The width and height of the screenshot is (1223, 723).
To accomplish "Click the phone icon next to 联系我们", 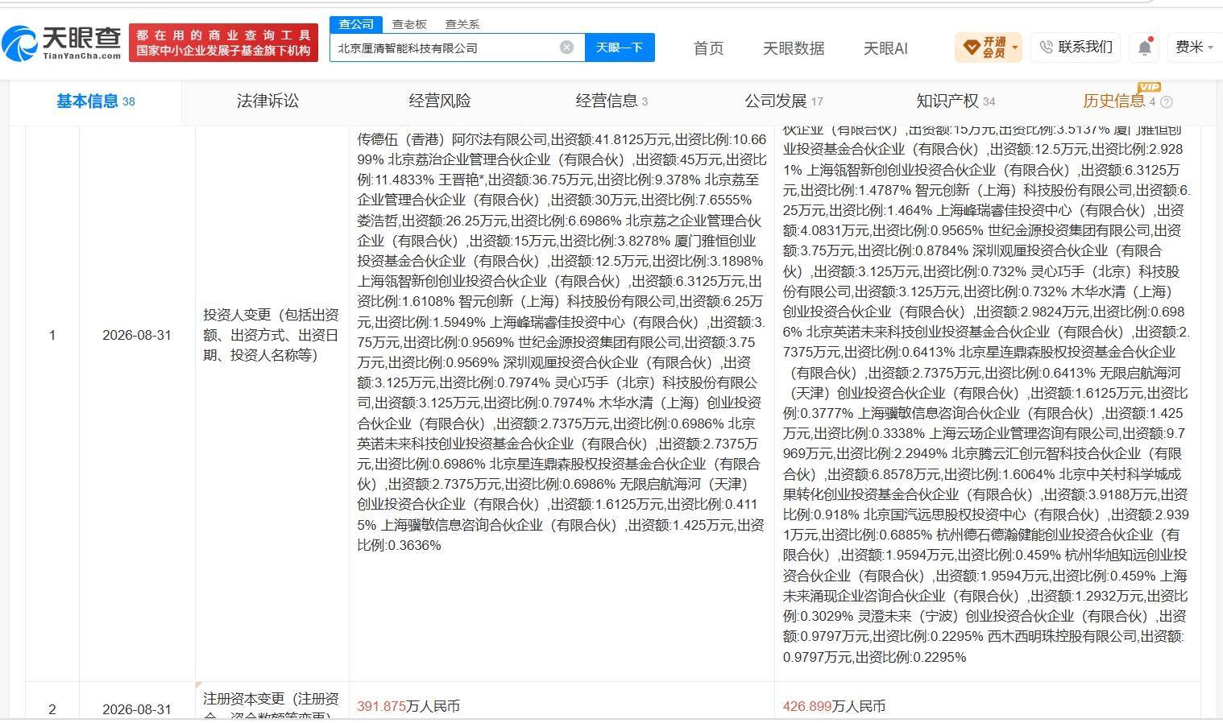I will (1046, 47).
